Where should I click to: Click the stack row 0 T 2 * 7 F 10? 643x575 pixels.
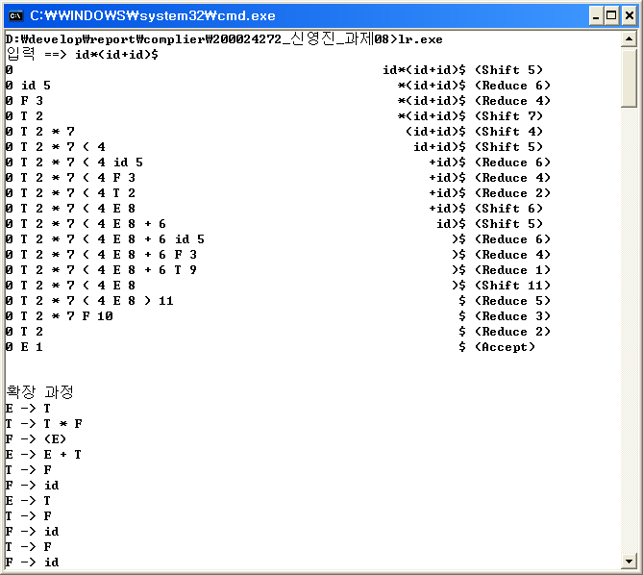tap(59, 316)
